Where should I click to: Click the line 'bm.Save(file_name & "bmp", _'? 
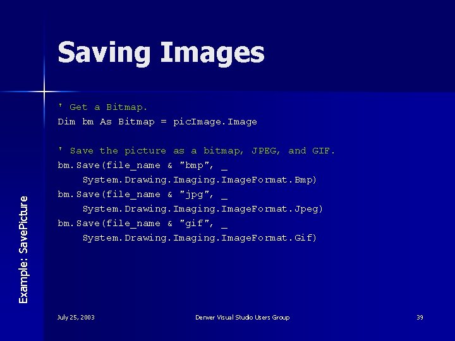[x=142, y=165]
